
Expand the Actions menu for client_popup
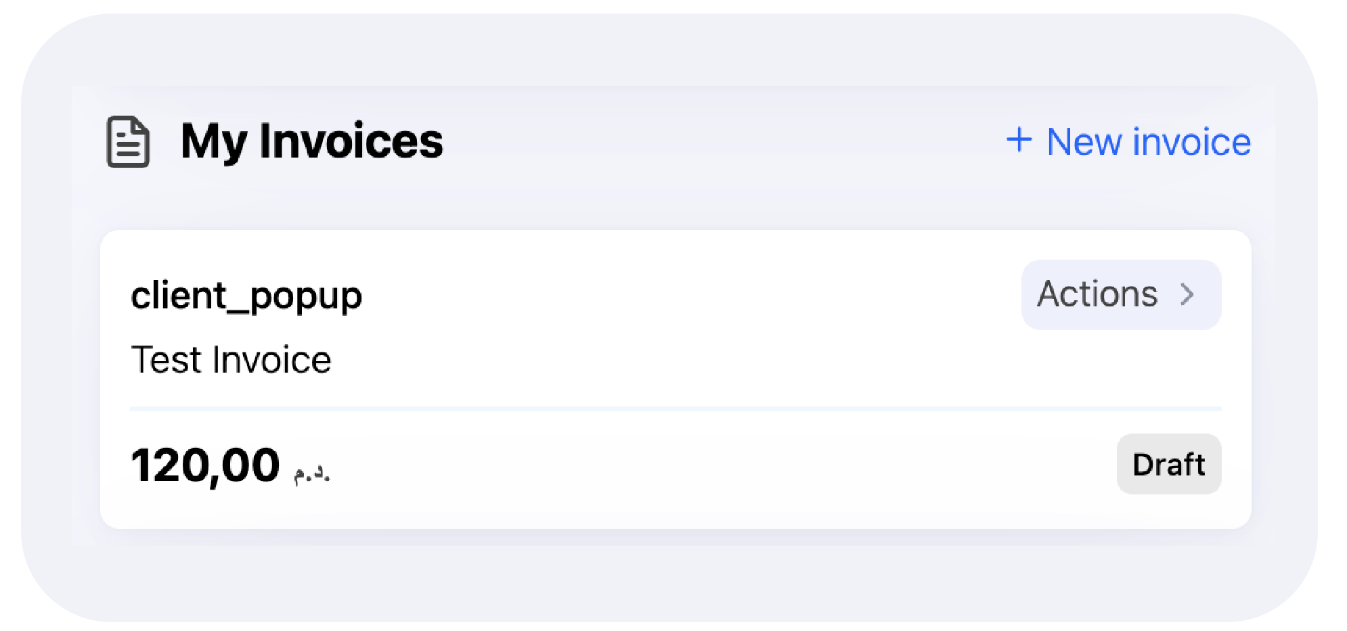[x=1121, y=295]
